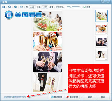Image resolution: width=112 pixels, height=101 pixels.
Task: Select the 1:1 actual size icon
Action: click(x=22, y=7)
